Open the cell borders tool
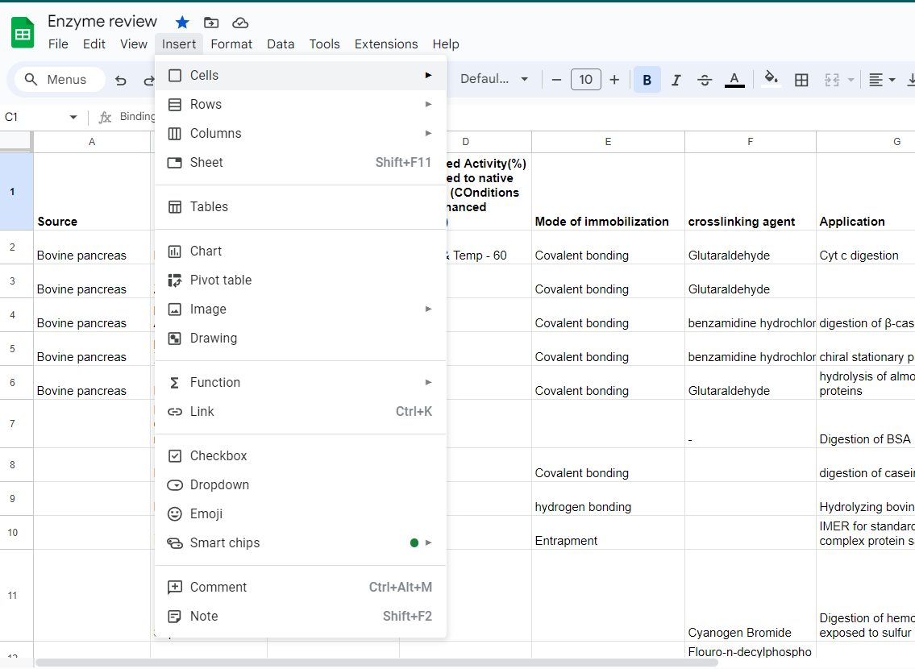 coord(801,80)
